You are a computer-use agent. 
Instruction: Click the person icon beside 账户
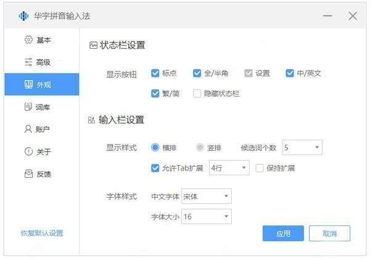28,129
